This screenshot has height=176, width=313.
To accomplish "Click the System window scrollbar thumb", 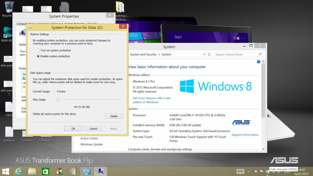I will tap(263, 91).
